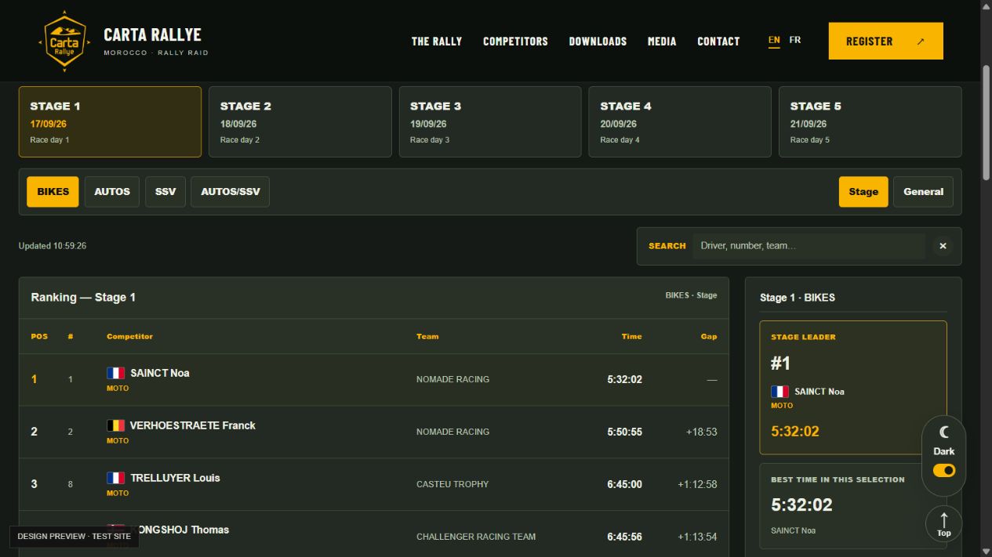The width and height of the screenshot is (992, 557).
Task: Click the Ranking — Stage 1 heading
Action: (83, 298)
